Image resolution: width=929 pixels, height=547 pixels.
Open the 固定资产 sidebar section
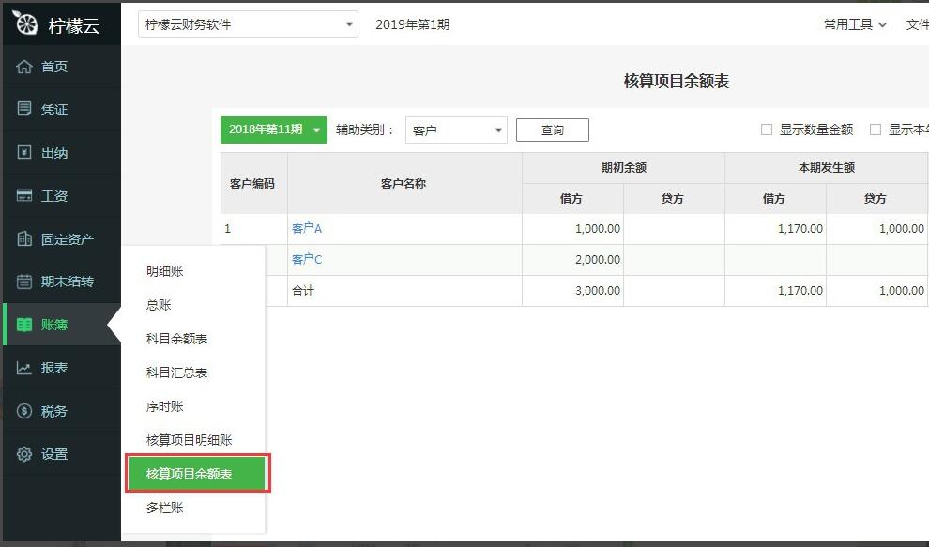tap(62, 239)
